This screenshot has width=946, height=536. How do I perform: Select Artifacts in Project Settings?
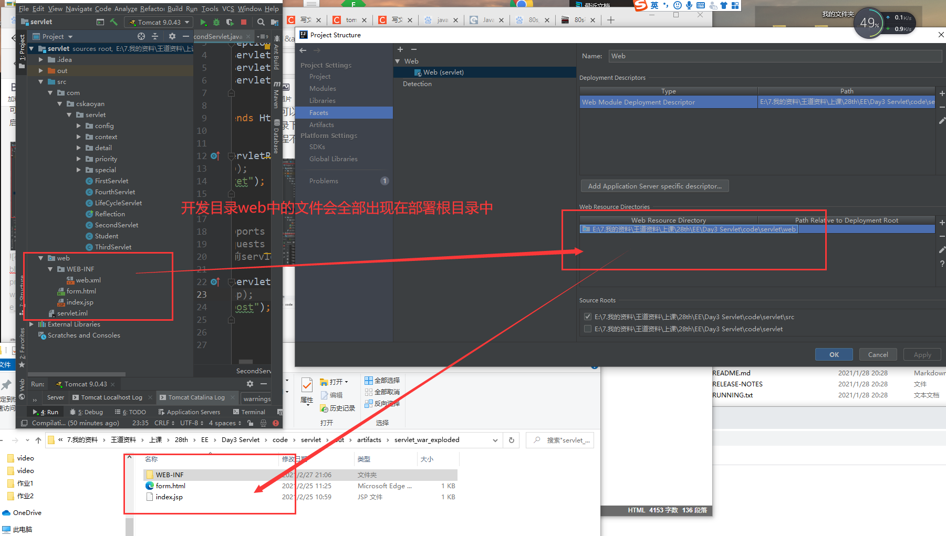pyautogui.click(x=321, y=125)
